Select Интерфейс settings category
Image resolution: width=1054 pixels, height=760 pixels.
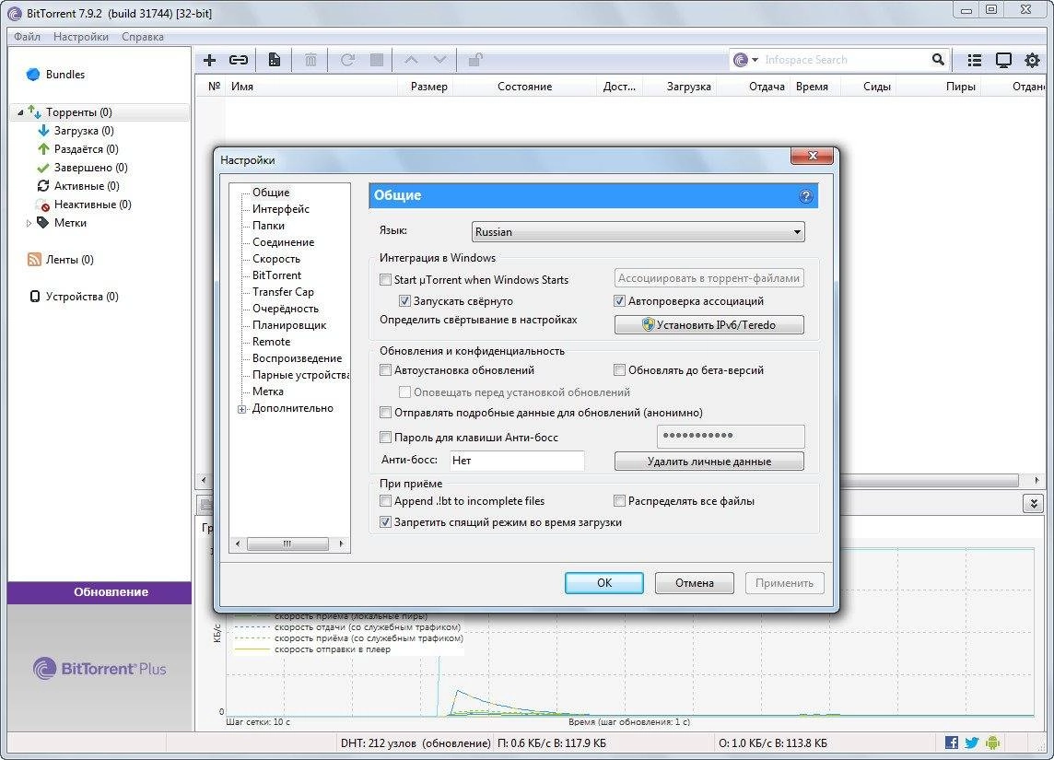click(280, 209)
